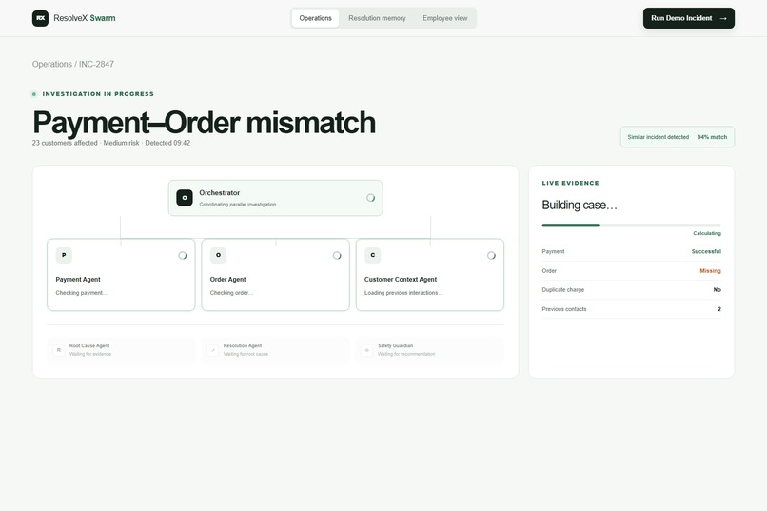Open the Resolution memory tab
The image size is (767, 511).
coord(377,18)
